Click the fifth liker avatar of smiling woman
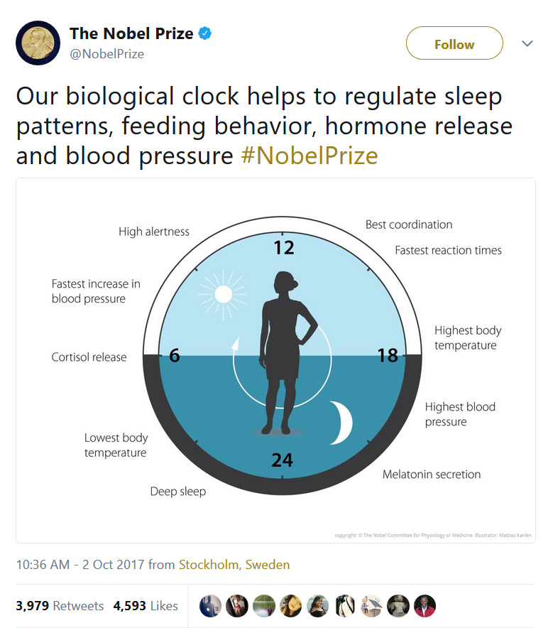The image size is (548, 628). click(318, 606)
